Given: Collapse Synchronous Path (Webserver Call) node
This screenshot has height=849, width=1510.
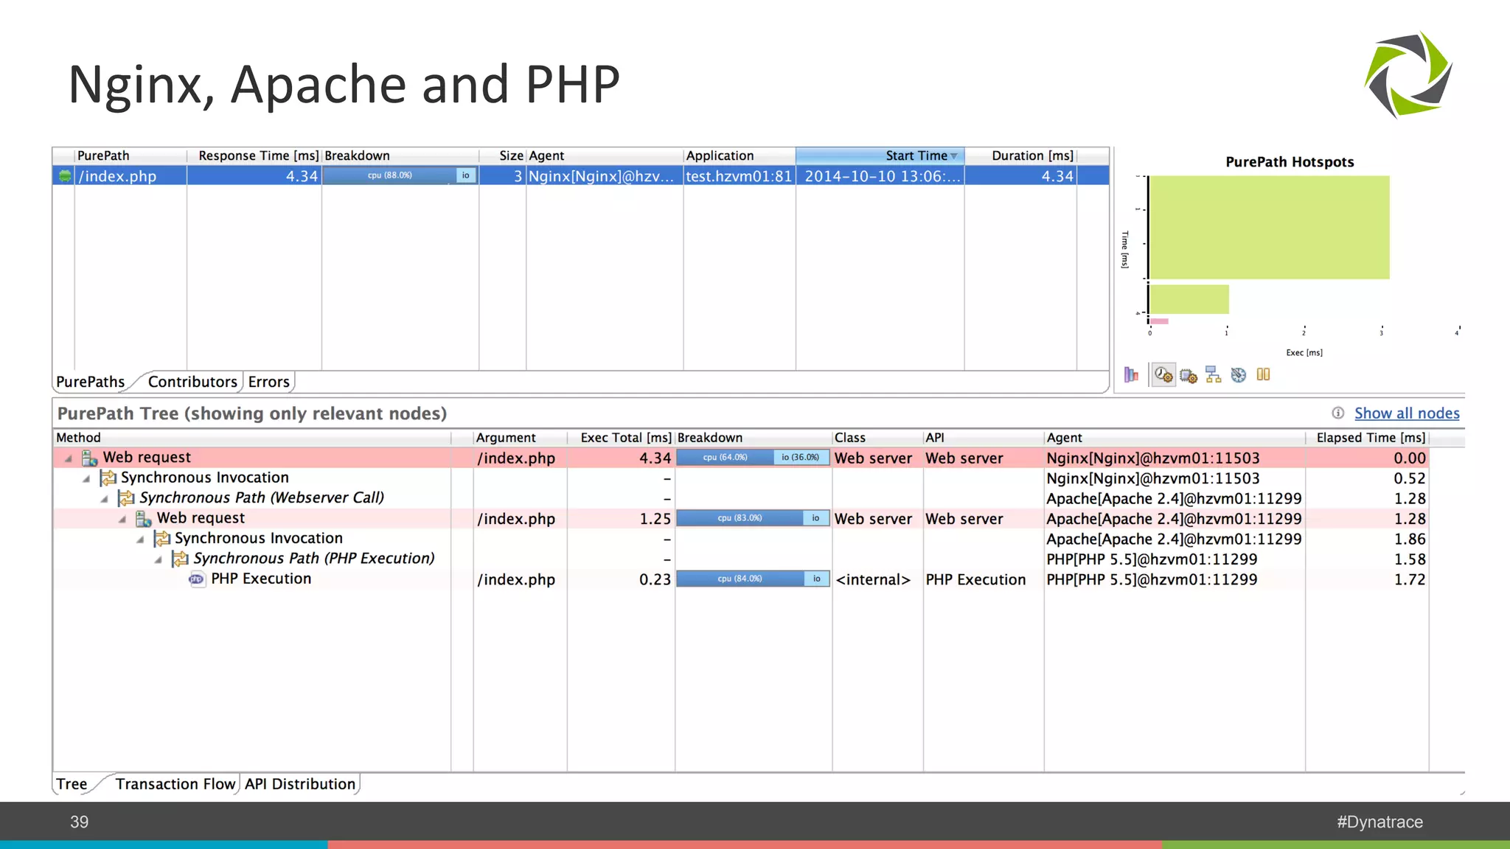Looking at the screenshot, I should [105, 499].
